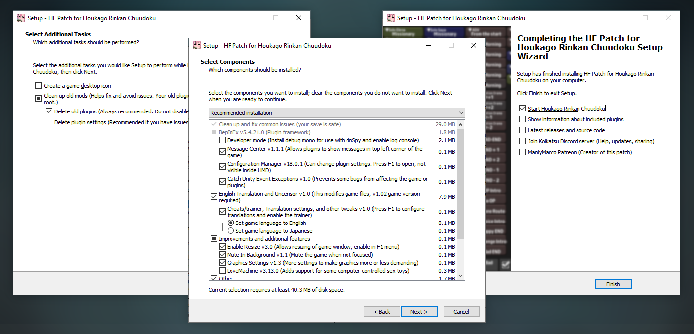Uncheck Start Houkago Rinkan Chuudoku
The height and width of the screenshot is (334, 694).
point(522,109)
